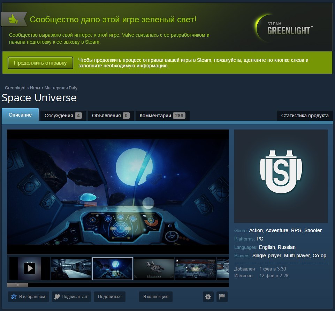Toggle the В избранном favorite button
Viewport: 335px width, 311px height.
click(x=29, y=297)
